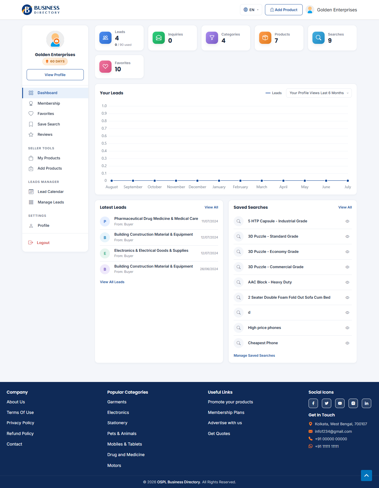Select Lead Calendar from sidebar menu
379x488 pixels.
pos(50,192)
